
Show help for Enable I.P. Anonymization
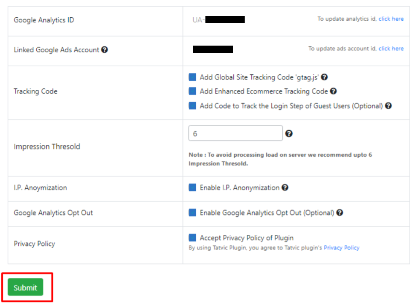[x=285, y=187]
